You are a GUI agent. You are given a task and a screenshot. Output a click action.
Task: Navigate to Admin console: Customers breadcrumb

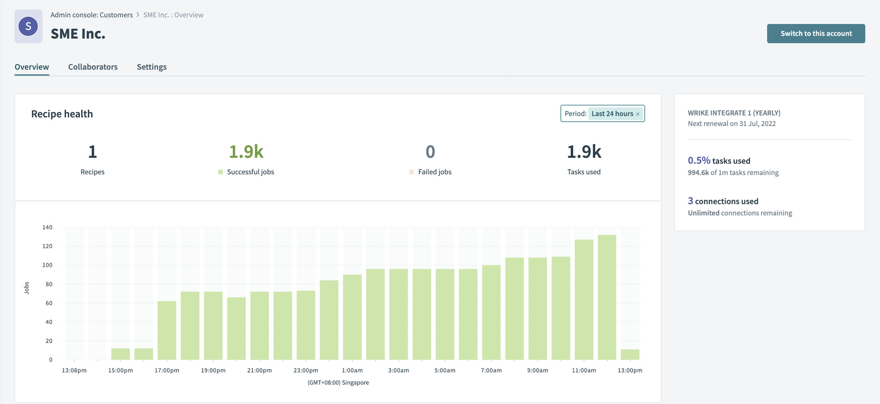(91, 15)
